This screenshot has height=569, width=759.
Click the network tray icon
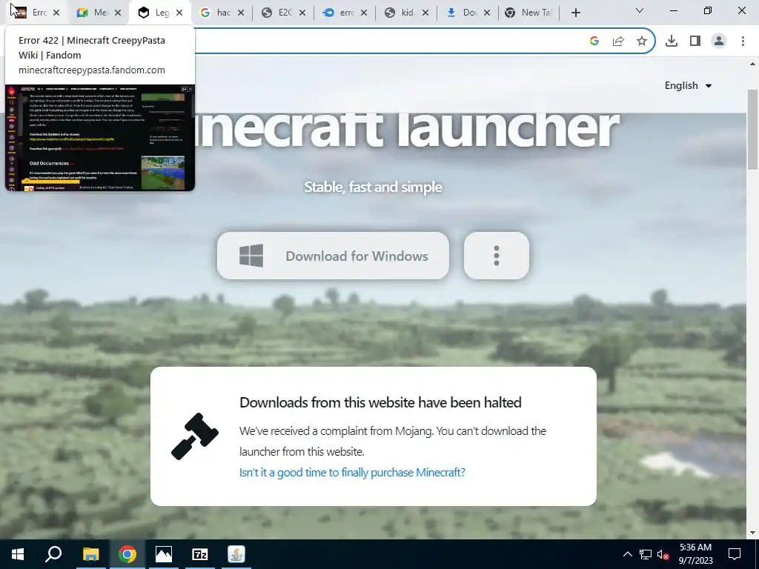click(x=646, y=554)
